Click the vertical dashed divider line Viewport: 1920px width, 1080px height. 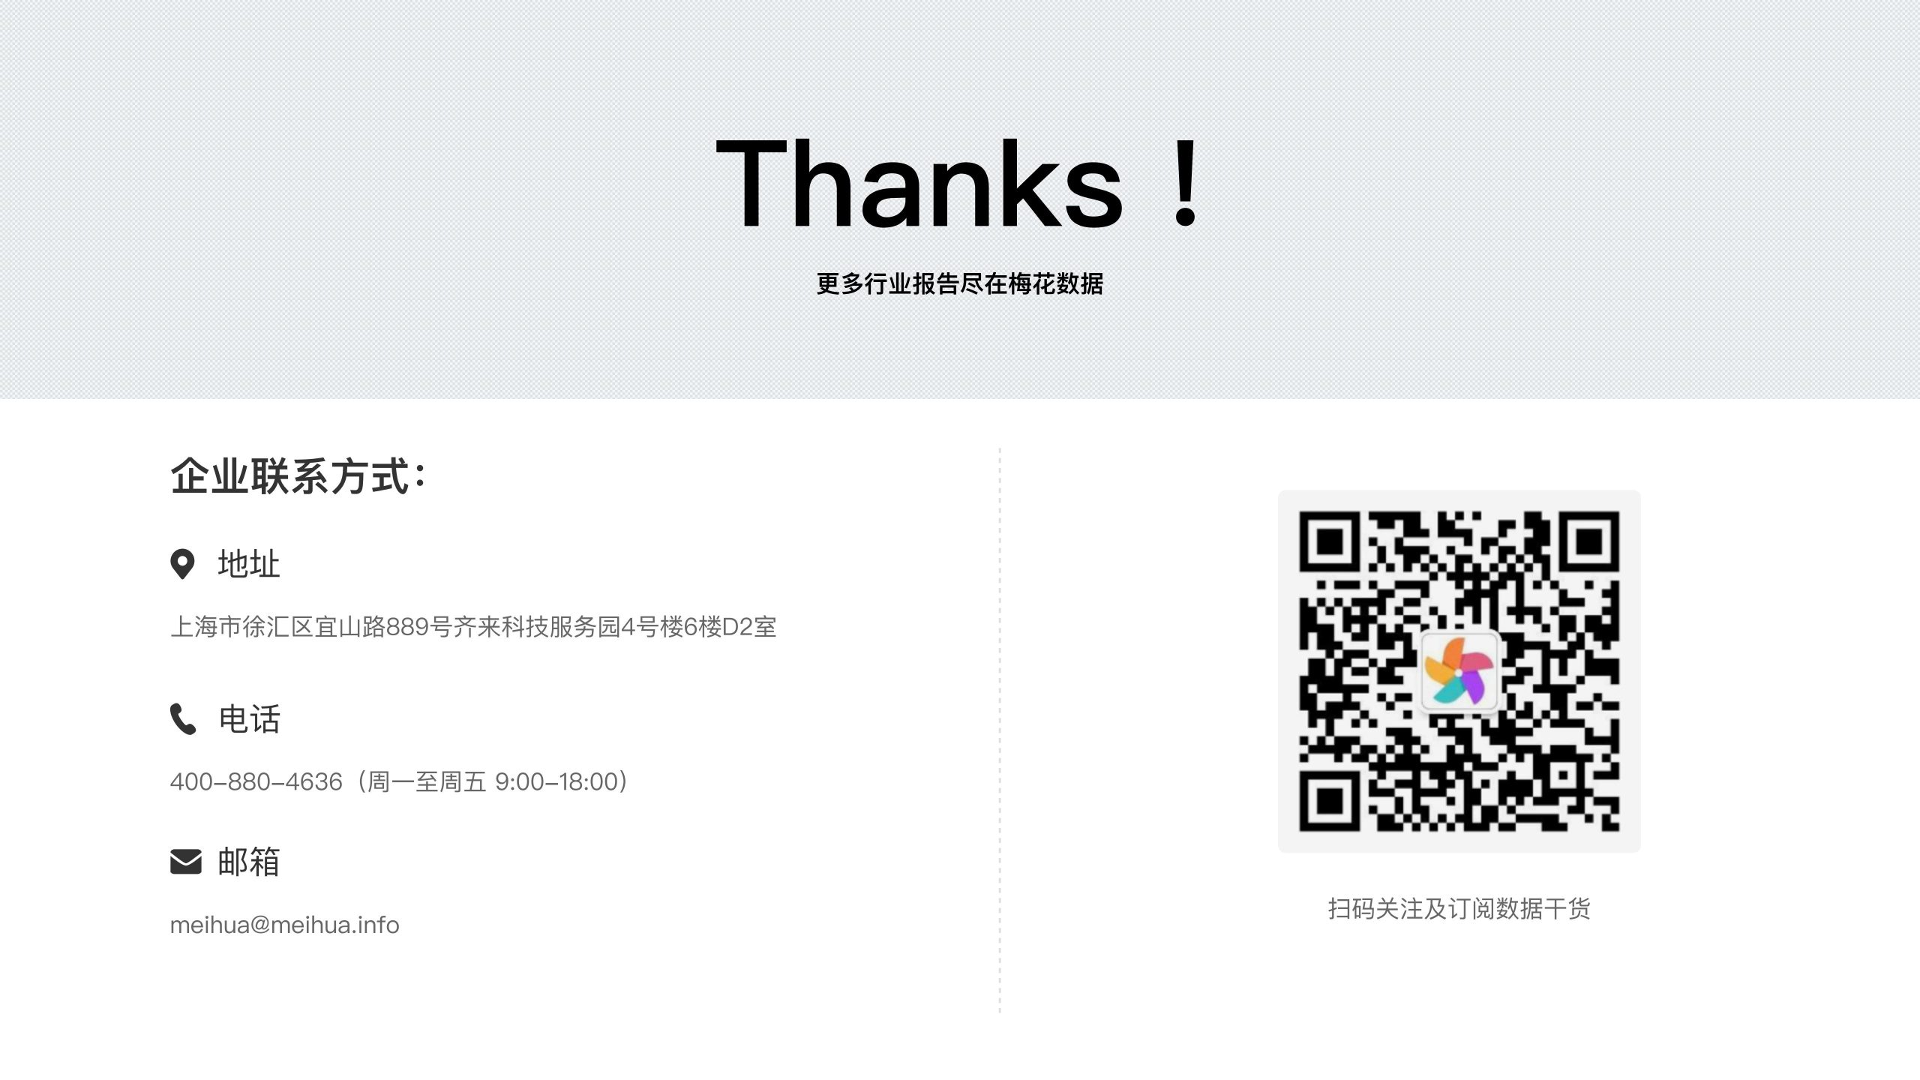1000,730
